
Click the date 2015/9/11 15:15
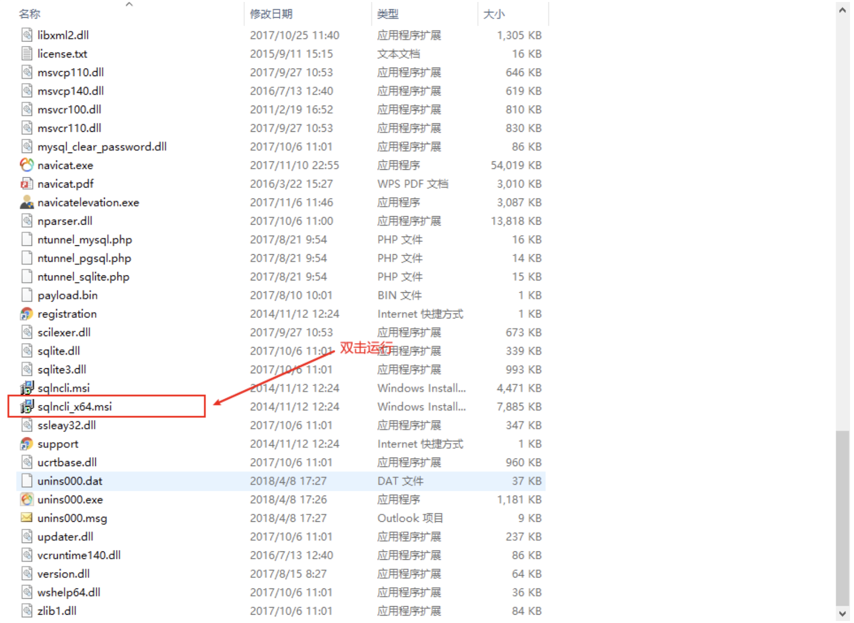point(291,54)
